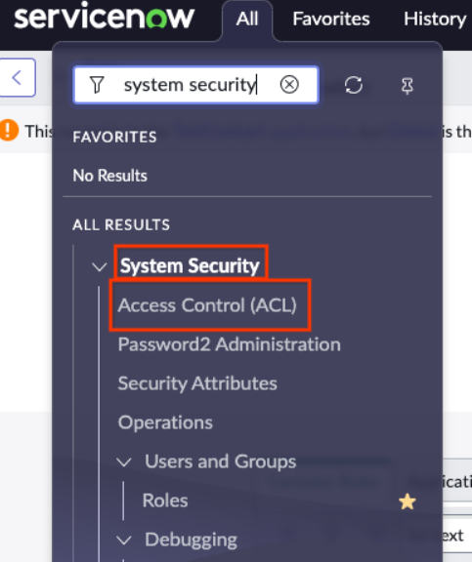
Task: Open Security Attributes module
Action: click(x=197, y=383)
